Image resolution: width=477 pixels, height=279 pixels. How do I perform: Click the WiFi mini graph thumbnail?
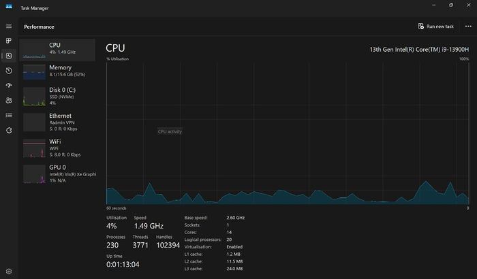coord(34,148)
